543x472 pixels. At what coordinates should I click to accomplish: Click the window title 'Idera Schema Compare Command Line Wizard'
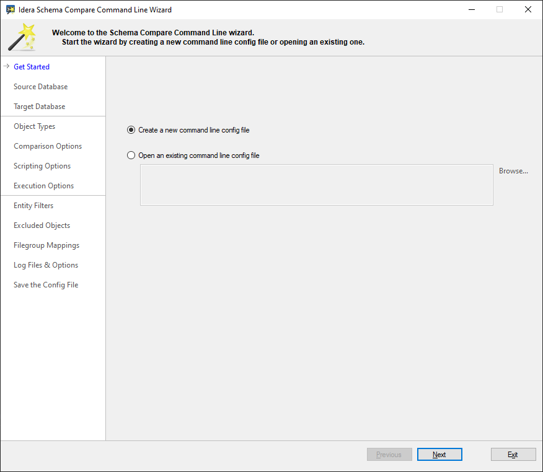[95, 10]
